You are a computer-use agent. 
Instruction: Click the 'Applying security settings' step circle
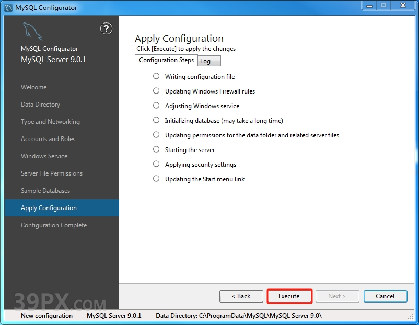click(156, 164)
